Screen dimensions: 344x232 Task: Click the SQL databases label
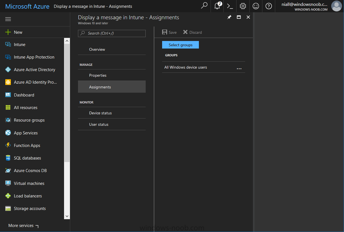[27, 158]
